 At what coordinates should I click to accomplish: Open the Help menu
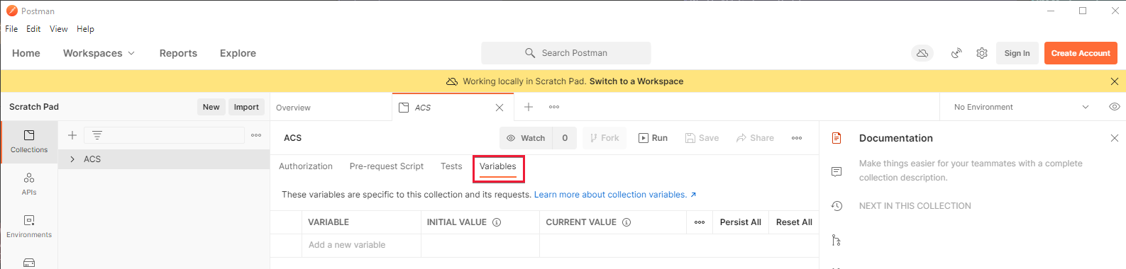[x=85, y=29]
